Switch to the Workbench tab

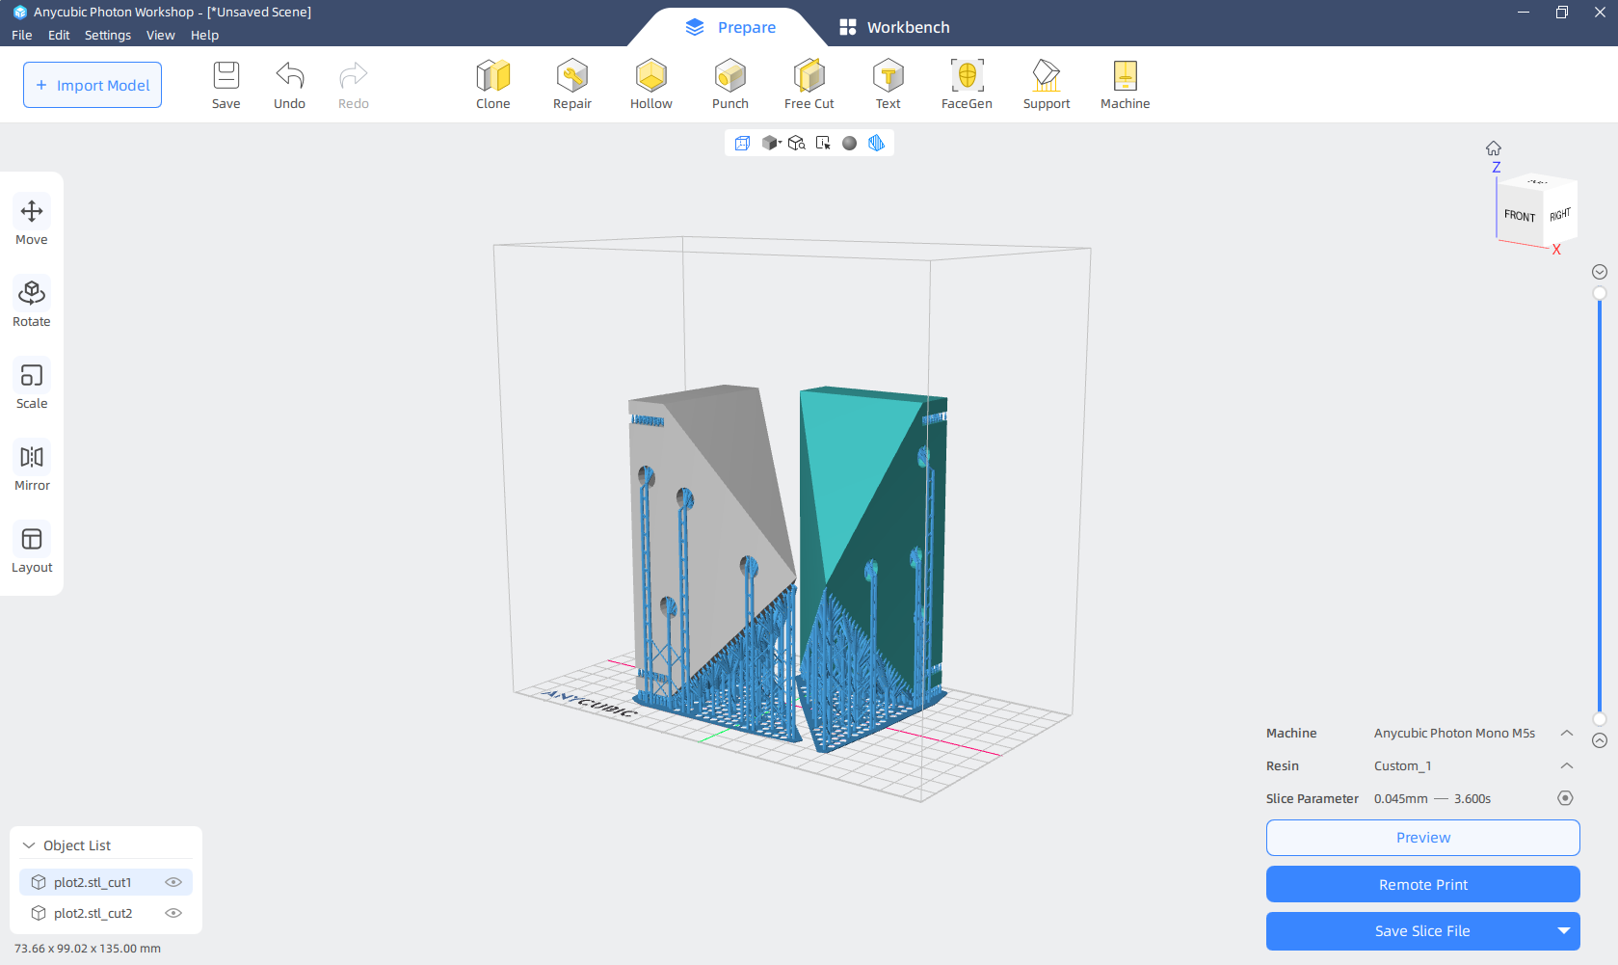(x=894, y=27)
